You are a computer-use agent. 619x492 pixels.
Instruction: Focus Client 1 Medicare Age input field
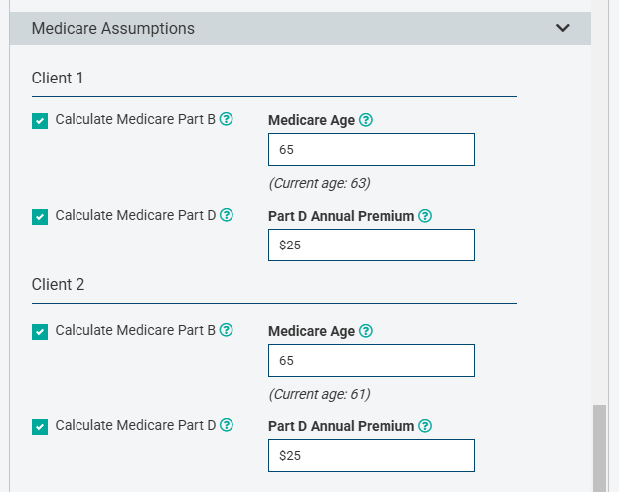pyautogui.click(x=372, y=150)
